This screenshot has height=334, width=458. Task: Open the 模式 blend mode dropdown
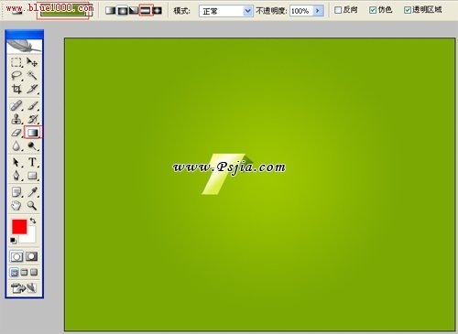pyautogui.click(x=226, y=11)
